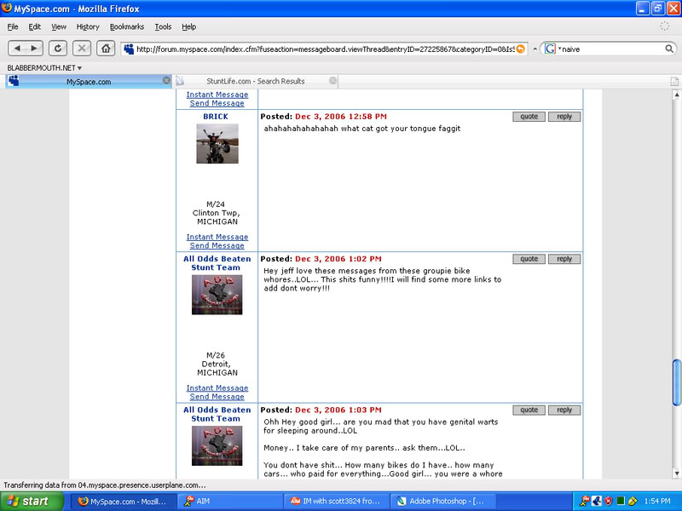Click All Odds Beaten Stunt Team profile link
682x511 pixels.
217,264
